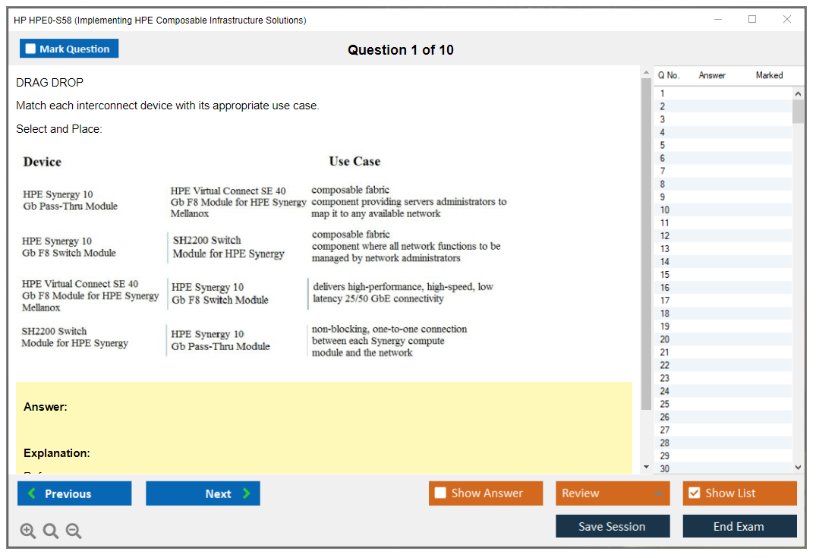Click the question pane scroll down arrow
This screenshot has height=558, width=816.
646,467
